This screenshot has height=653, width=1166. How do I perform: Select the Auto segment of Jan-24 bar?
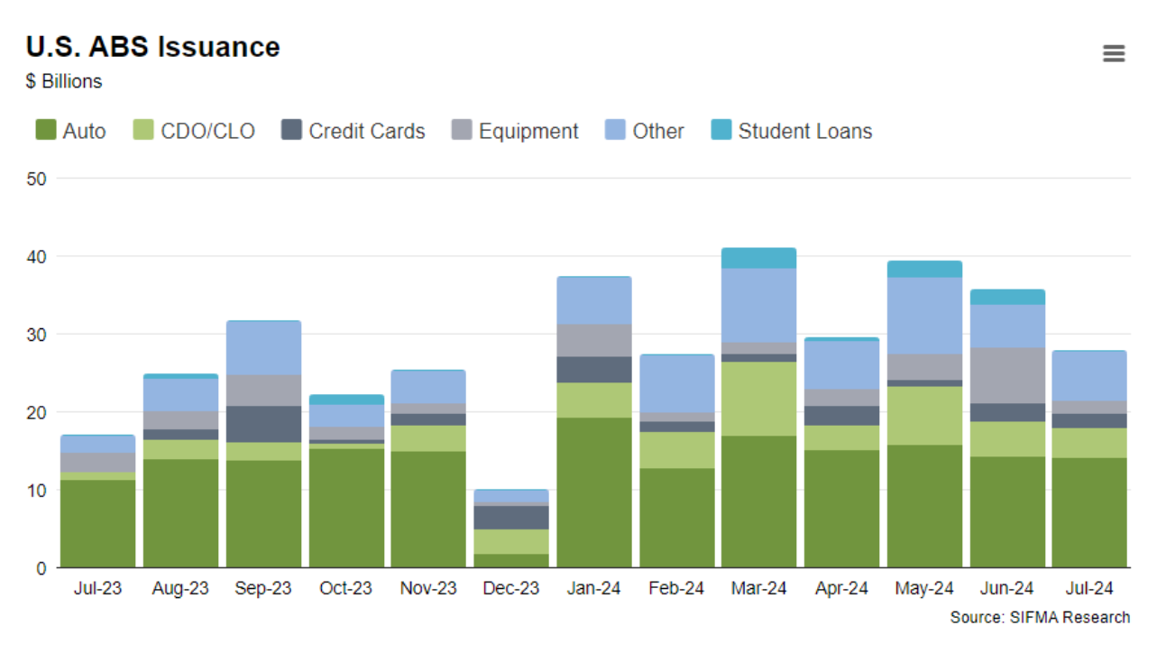click(593, 492)
